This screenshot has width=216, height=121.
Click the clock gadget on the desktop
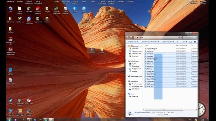coord(201,109)
